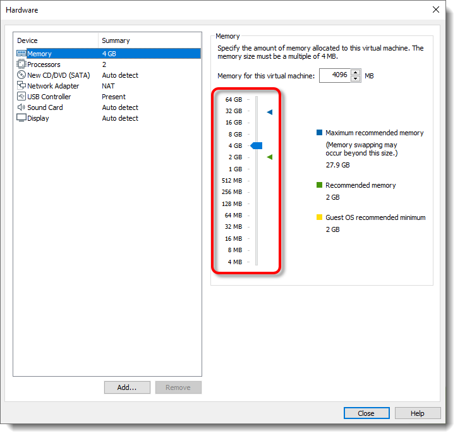Image resolution: width=460 pixels, height=438 pixels.
Task: Click the green recommended memory marker
Action: pos(269,157)
